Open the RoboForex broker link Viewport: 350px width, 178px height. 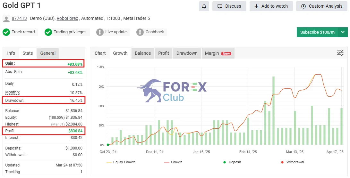[67, 18]
